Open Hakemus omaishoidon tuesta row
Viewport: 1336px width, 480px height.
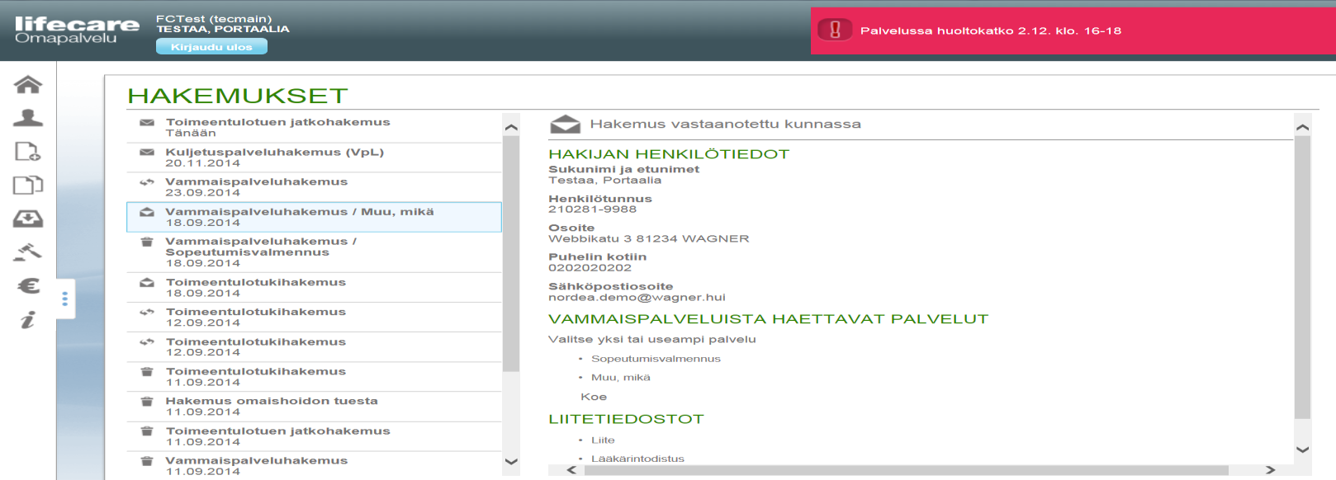click(x=314, y=407)
